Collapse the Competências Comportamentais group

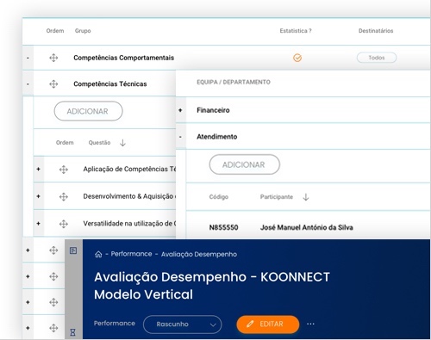(28, 58)
